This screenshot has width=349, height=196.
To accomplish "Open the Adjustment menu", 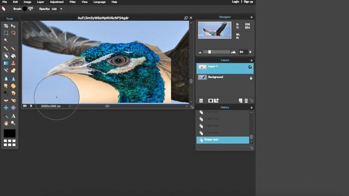I will 57,2.
